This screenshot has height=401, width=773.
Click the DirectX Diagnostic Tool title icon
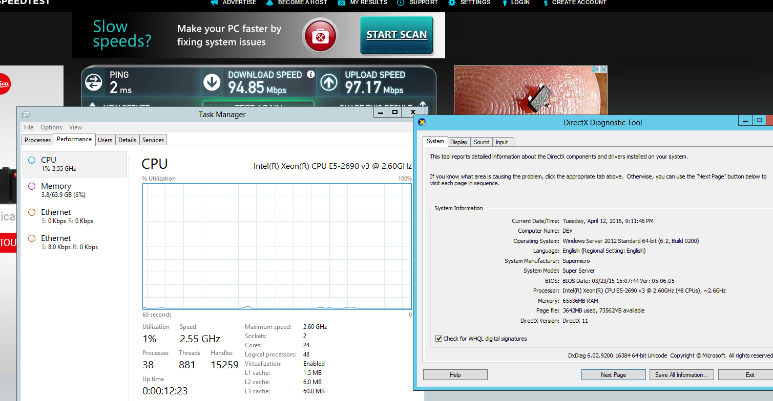coord(422,122)
